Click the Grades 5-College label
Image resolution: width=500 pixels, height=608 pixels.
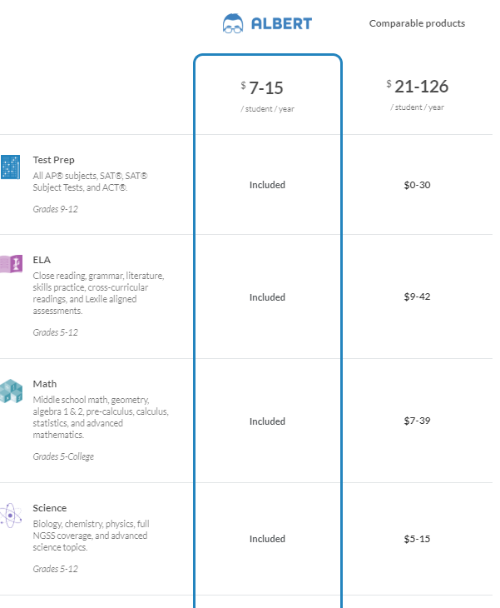click(63, 456)
